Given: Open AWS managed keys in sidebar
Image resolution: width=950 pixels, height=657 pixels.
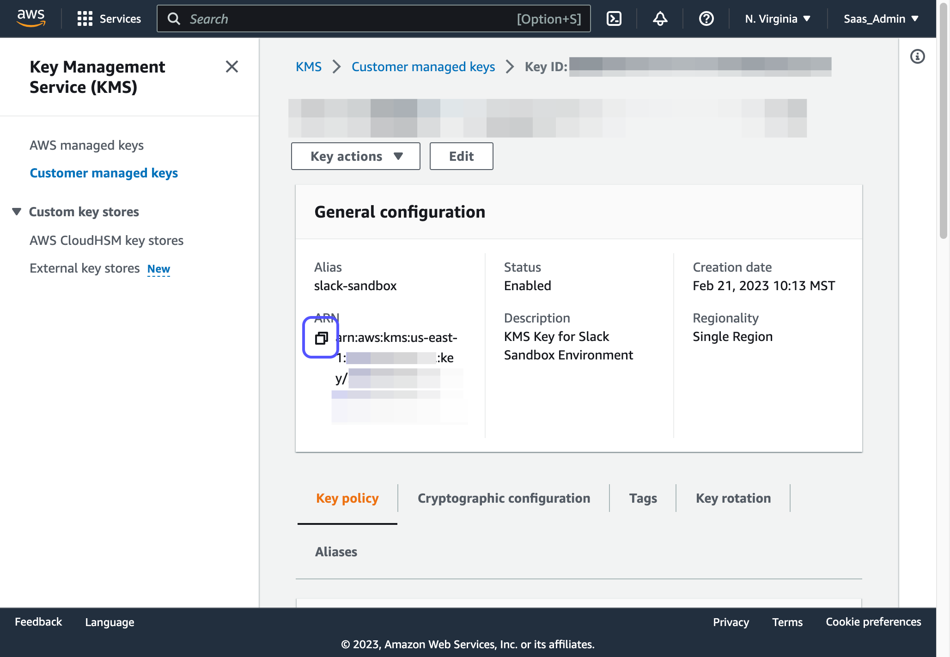Looking at the screenshot, I should coord(86,145).
